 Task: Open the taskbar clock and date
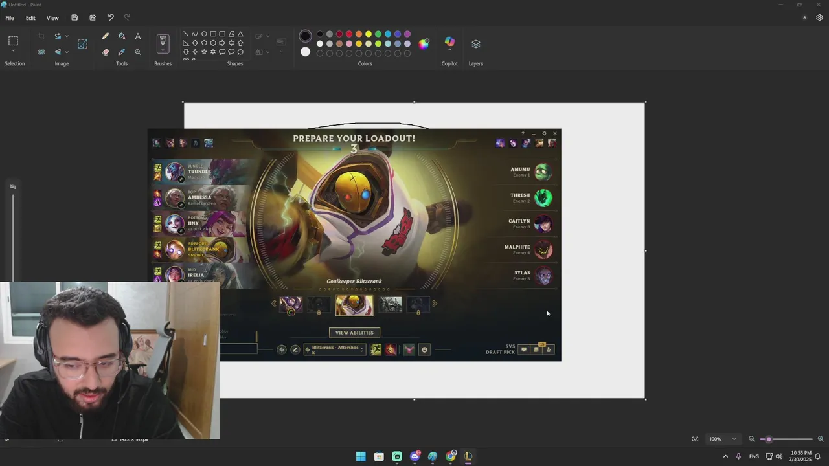point(801,456)
